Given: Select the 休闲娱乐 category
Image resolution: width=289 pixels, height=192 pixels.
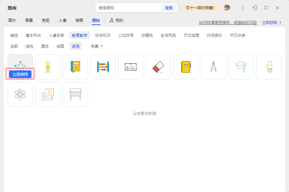Looking at the screenshot, I should (x=215, y=36).
